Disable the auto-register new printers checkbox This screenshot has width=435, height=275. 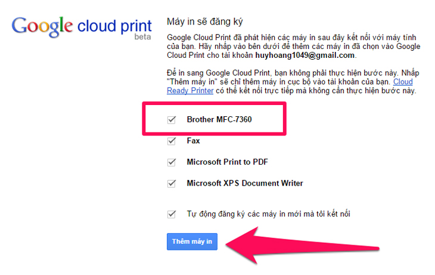pos(172,214)
